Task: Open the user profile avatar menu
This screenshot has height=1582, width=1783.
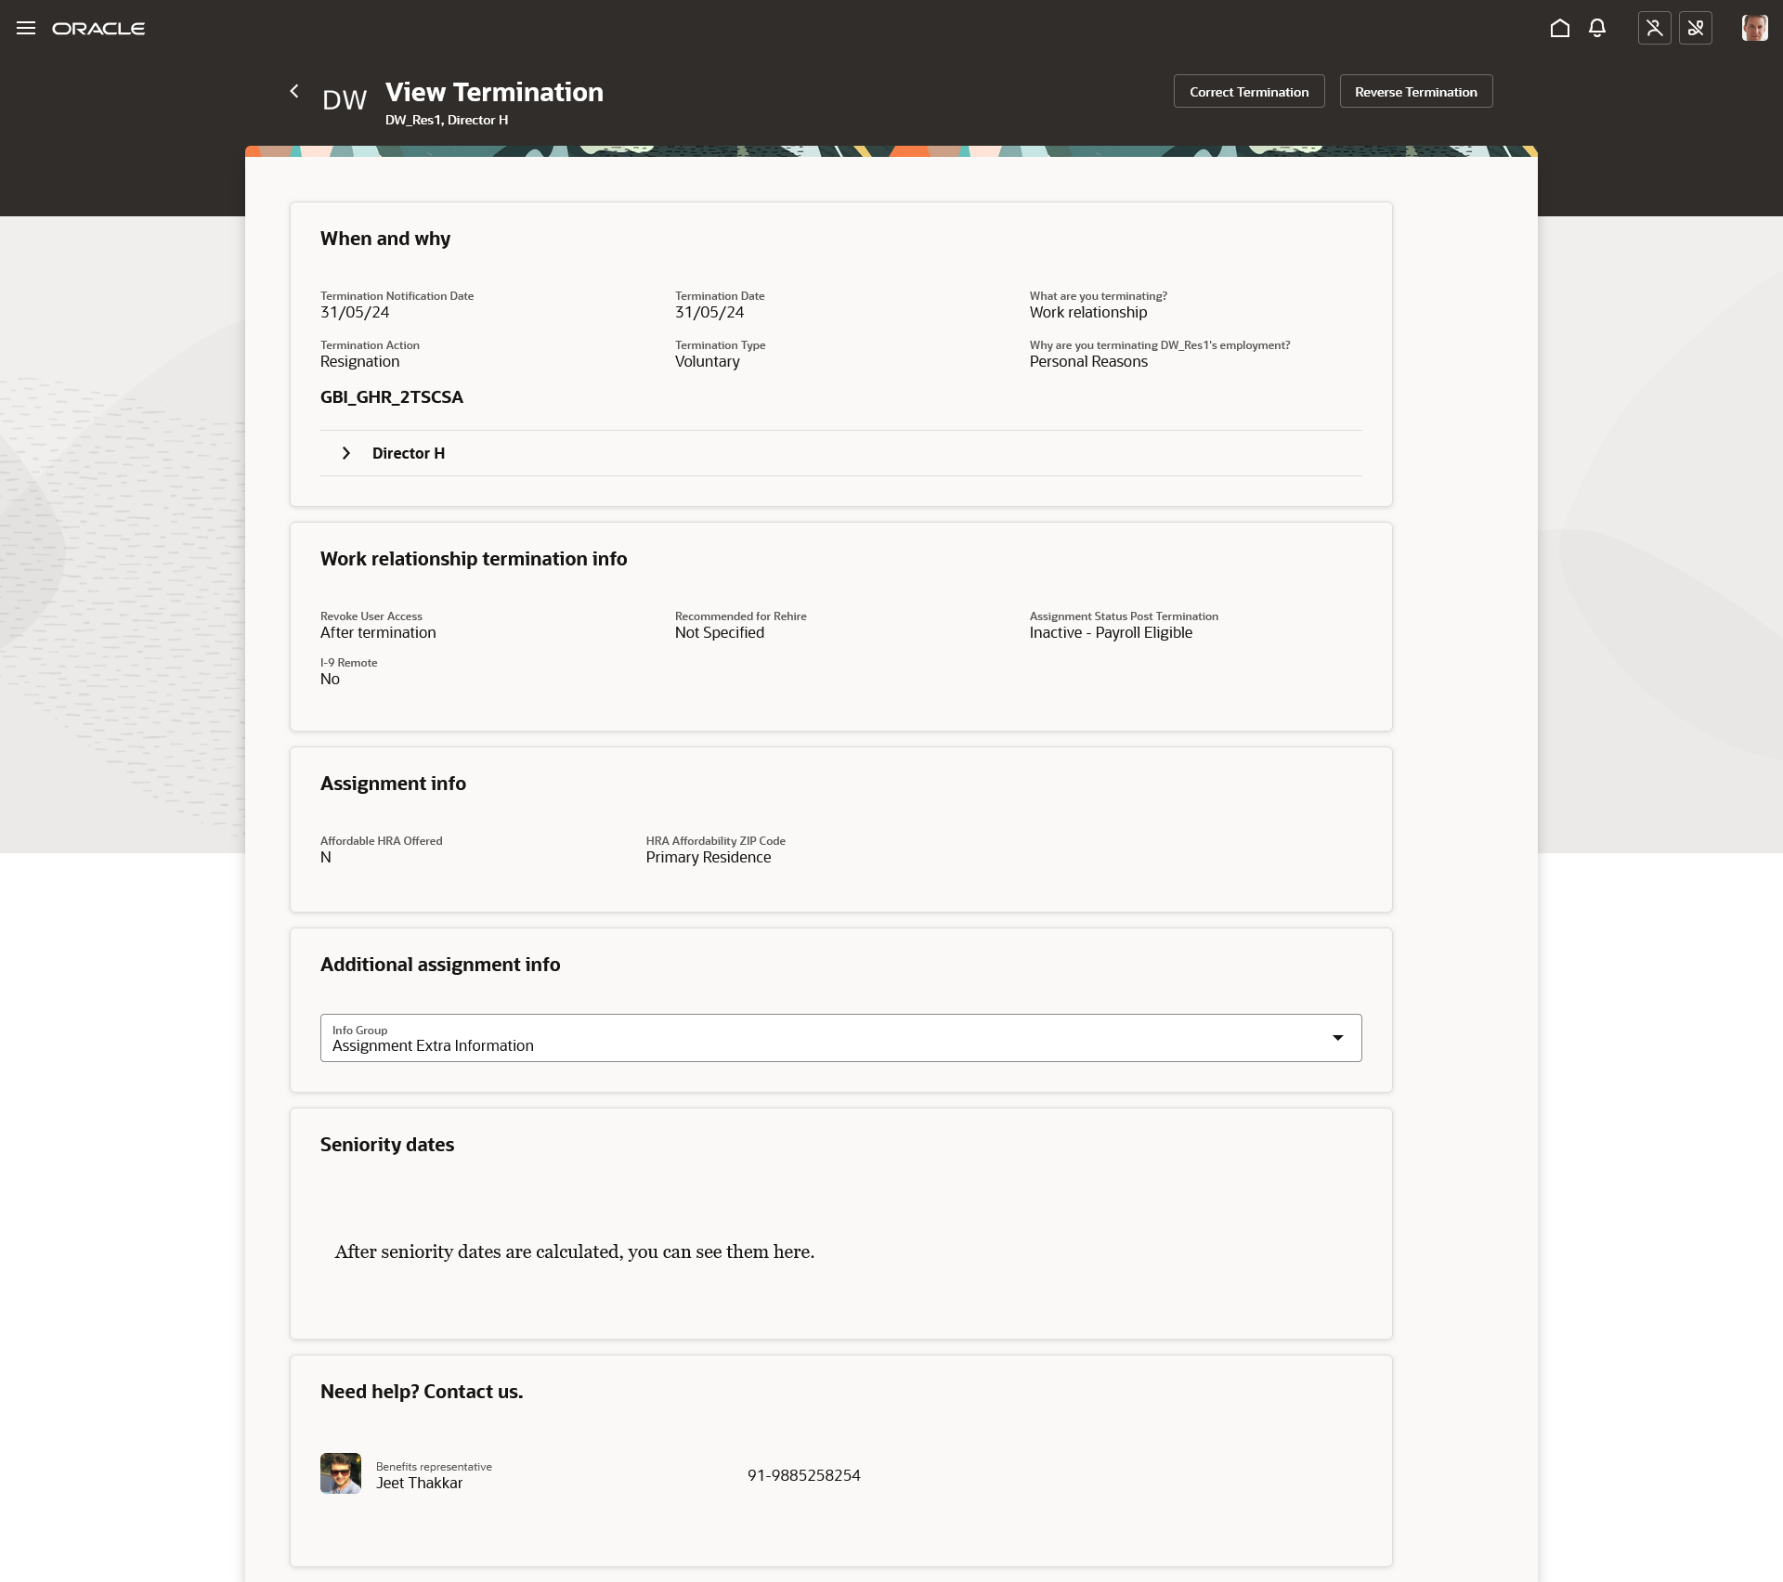Action: (x=1754, y=28)
